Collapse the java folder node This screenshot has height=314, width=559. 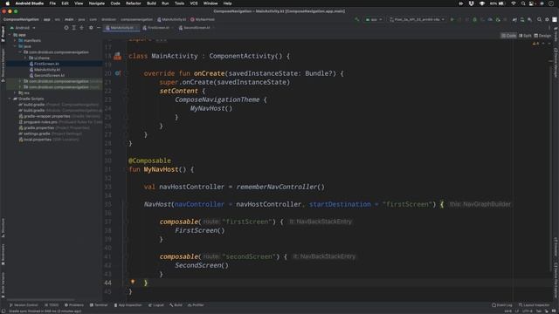15,46
